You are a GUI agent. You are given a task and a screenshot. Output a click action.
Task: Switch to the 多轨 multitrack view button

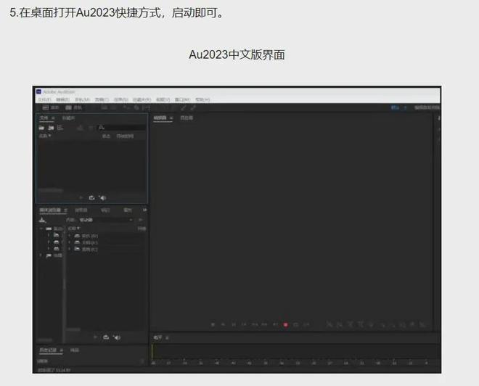coord(73,108)
